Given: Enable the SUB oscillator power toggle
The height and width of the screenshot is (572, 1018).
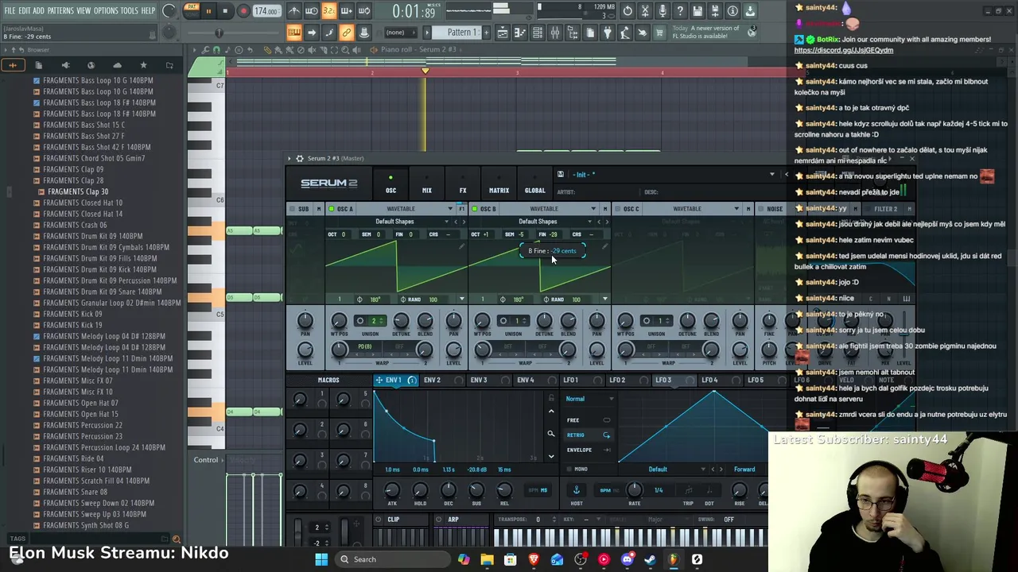Looking at the screenshot, I should 292,209.
